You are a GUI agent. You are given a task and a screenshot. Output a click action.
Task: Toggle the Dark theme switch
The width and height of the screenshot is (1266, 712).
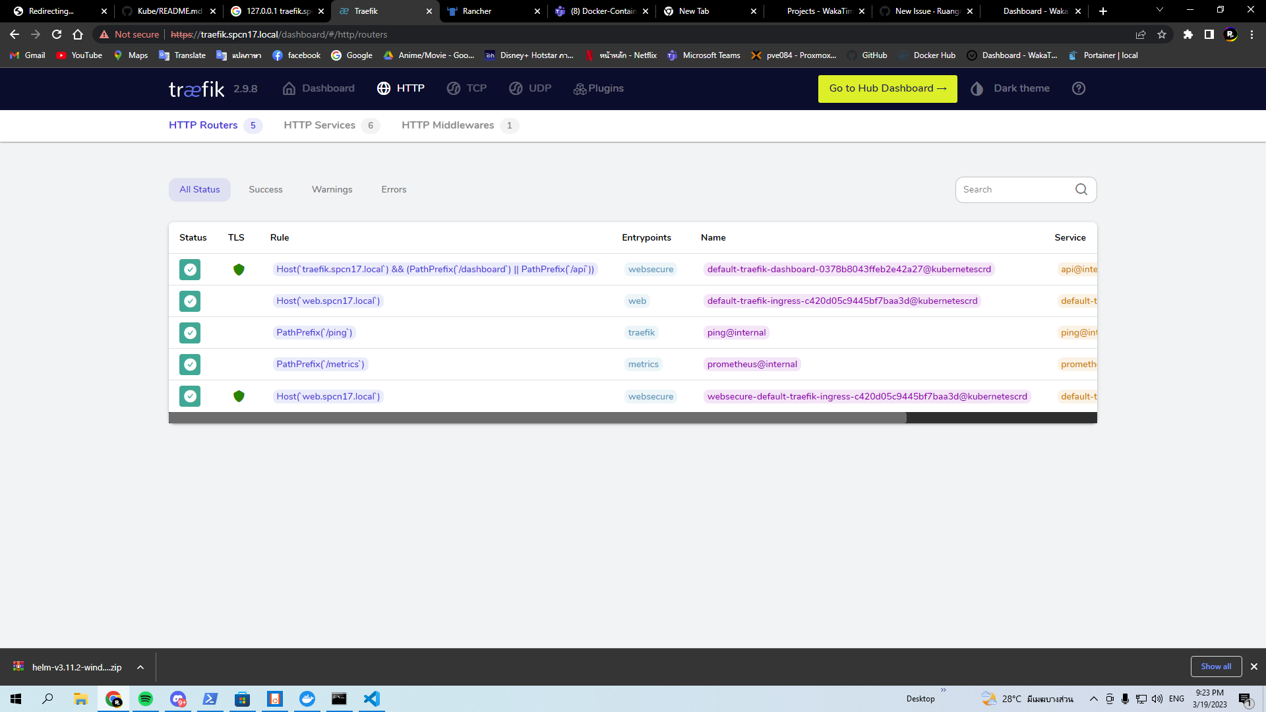pos(1010,88)
